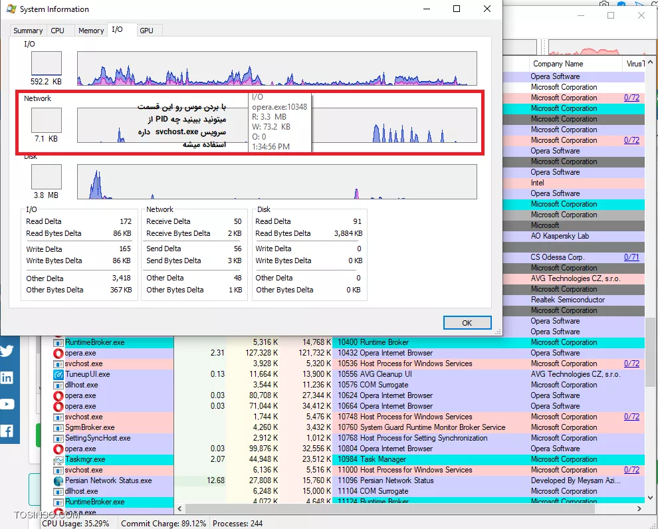Image resolution: width=658 pixels, height=529 pixels.
Task: Select the Taskmgr.exe process icon
Action: [x=58, y=460]
